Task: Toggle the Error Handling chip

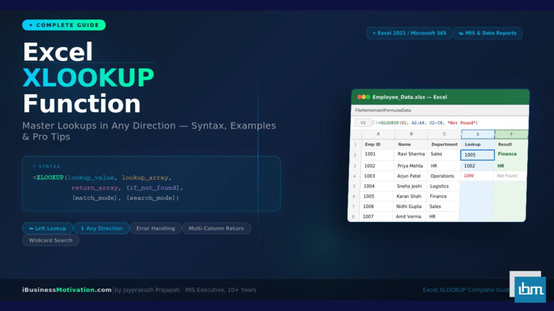Action: [156, 228]
